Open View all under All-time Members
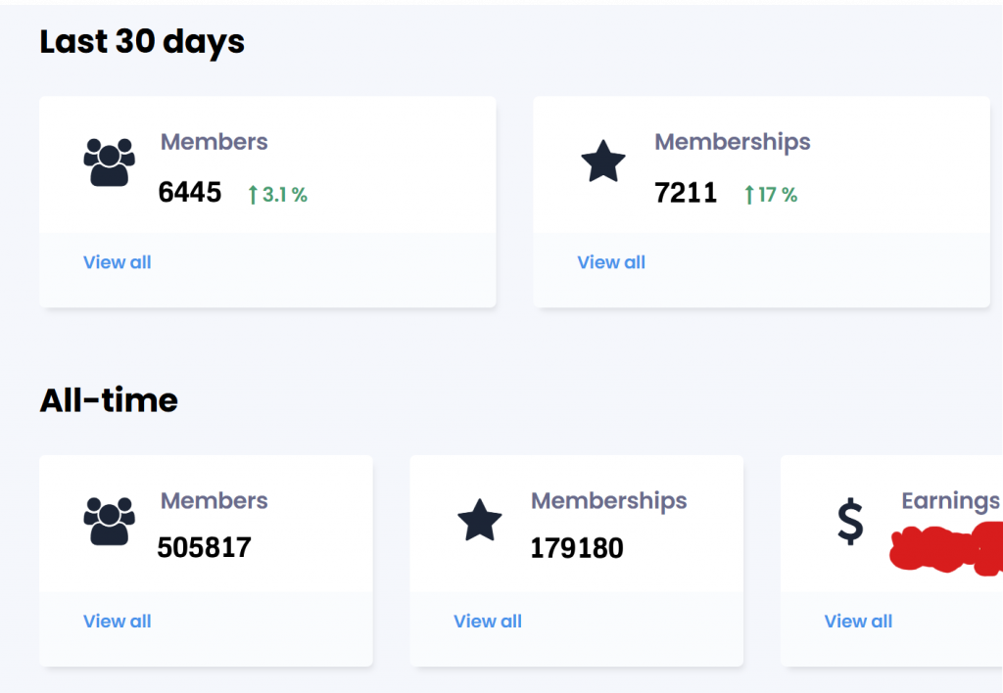The width and height of the screenshot is (1003, 693). click(x=117, y=622)
